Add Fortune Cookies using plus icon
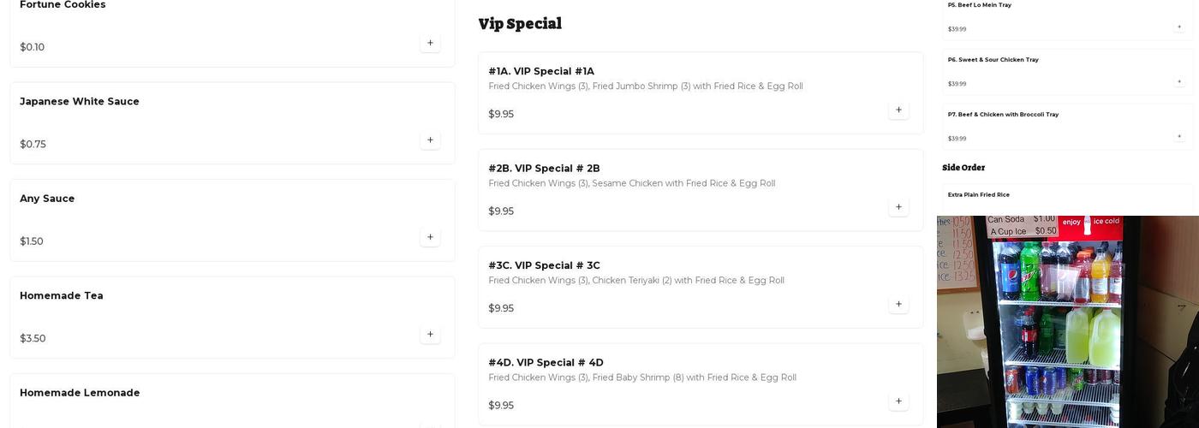The width and height of the screenshot is (1199, 428). [x=430, y=43]
